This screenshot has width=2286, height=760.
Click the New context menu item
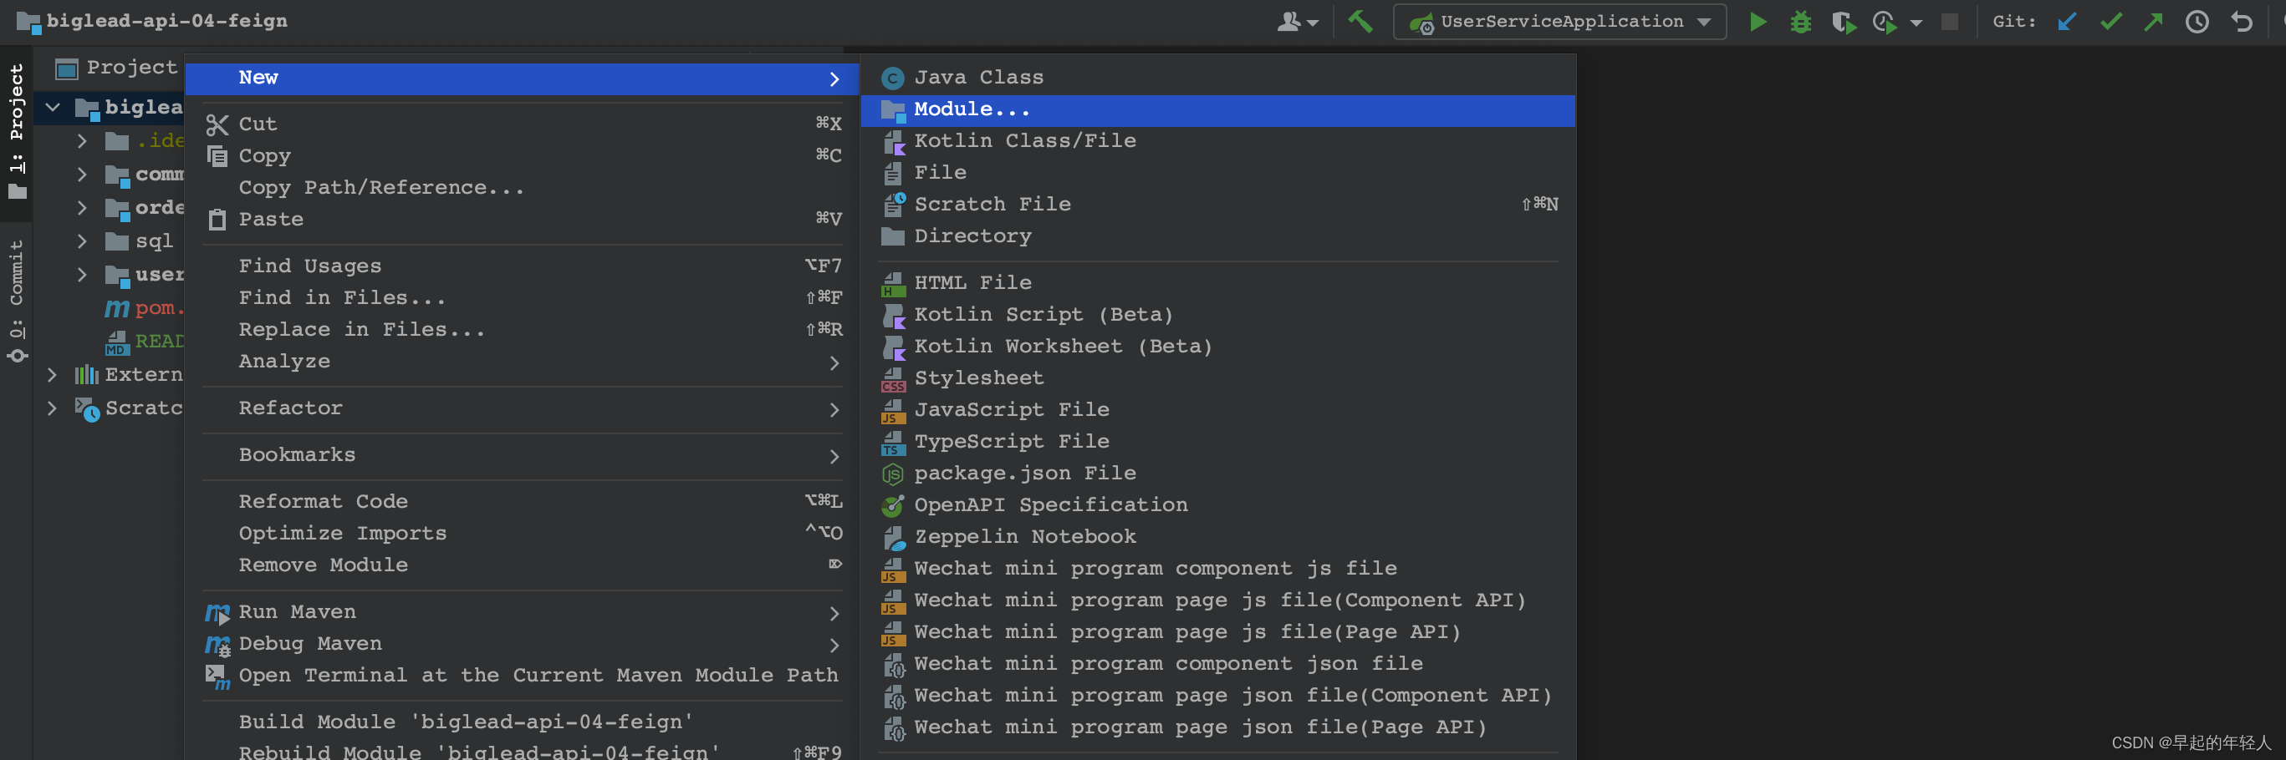click(x=522, y=78)
